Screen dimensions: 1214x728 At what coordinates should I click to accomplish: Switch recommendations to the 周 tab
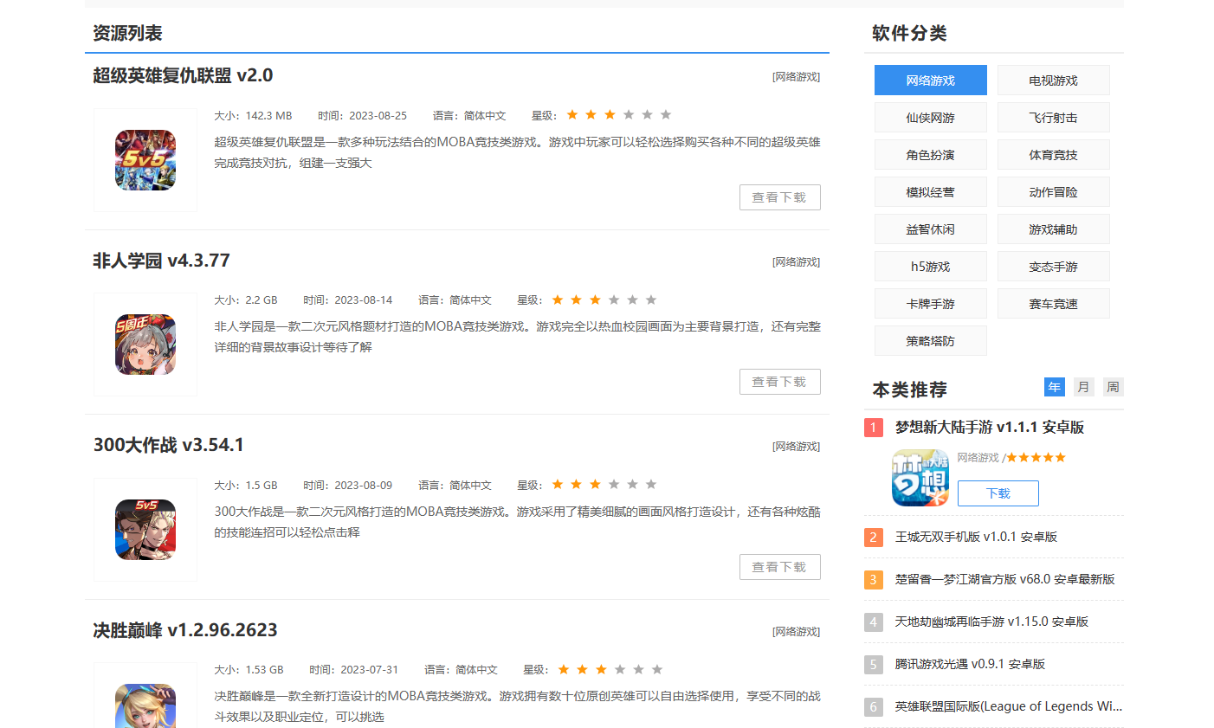1113,387
